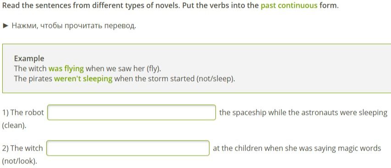The height and width of the screenshot is (168, 391).
Task: Focus the answer field after 'The witch'
Action: [x=128, y=148]
